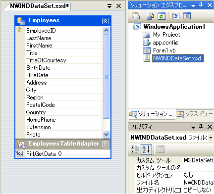214x194 pixels.
Task: Click the Form1.vb form icon
Action: point(147,50)
